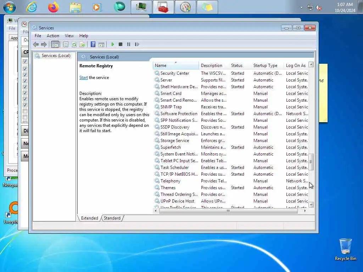Viewport: 363px width, 272px height.
Task: Open the Recycle Bin desktop icon
Action: click(x=345, y=249)
